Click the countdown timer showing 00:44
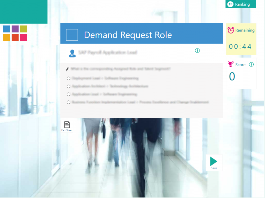 241,47
